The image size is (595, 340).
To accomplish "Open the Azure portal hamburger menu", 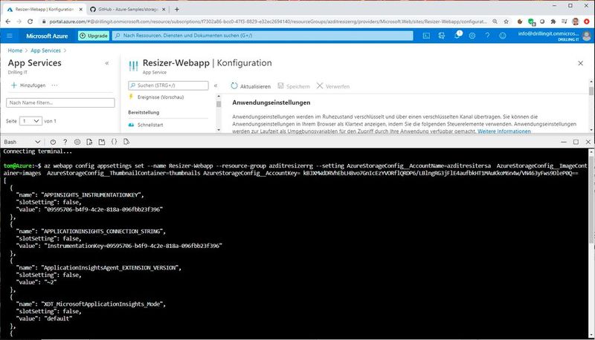I will tap(10, 36).
